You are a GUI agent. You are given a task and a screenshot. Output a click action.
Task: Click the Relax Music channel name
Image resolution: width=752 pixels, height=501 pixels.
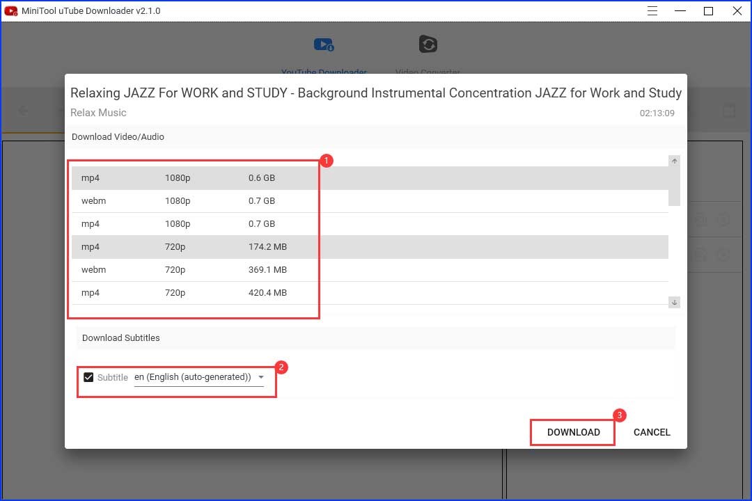(98, 113)
